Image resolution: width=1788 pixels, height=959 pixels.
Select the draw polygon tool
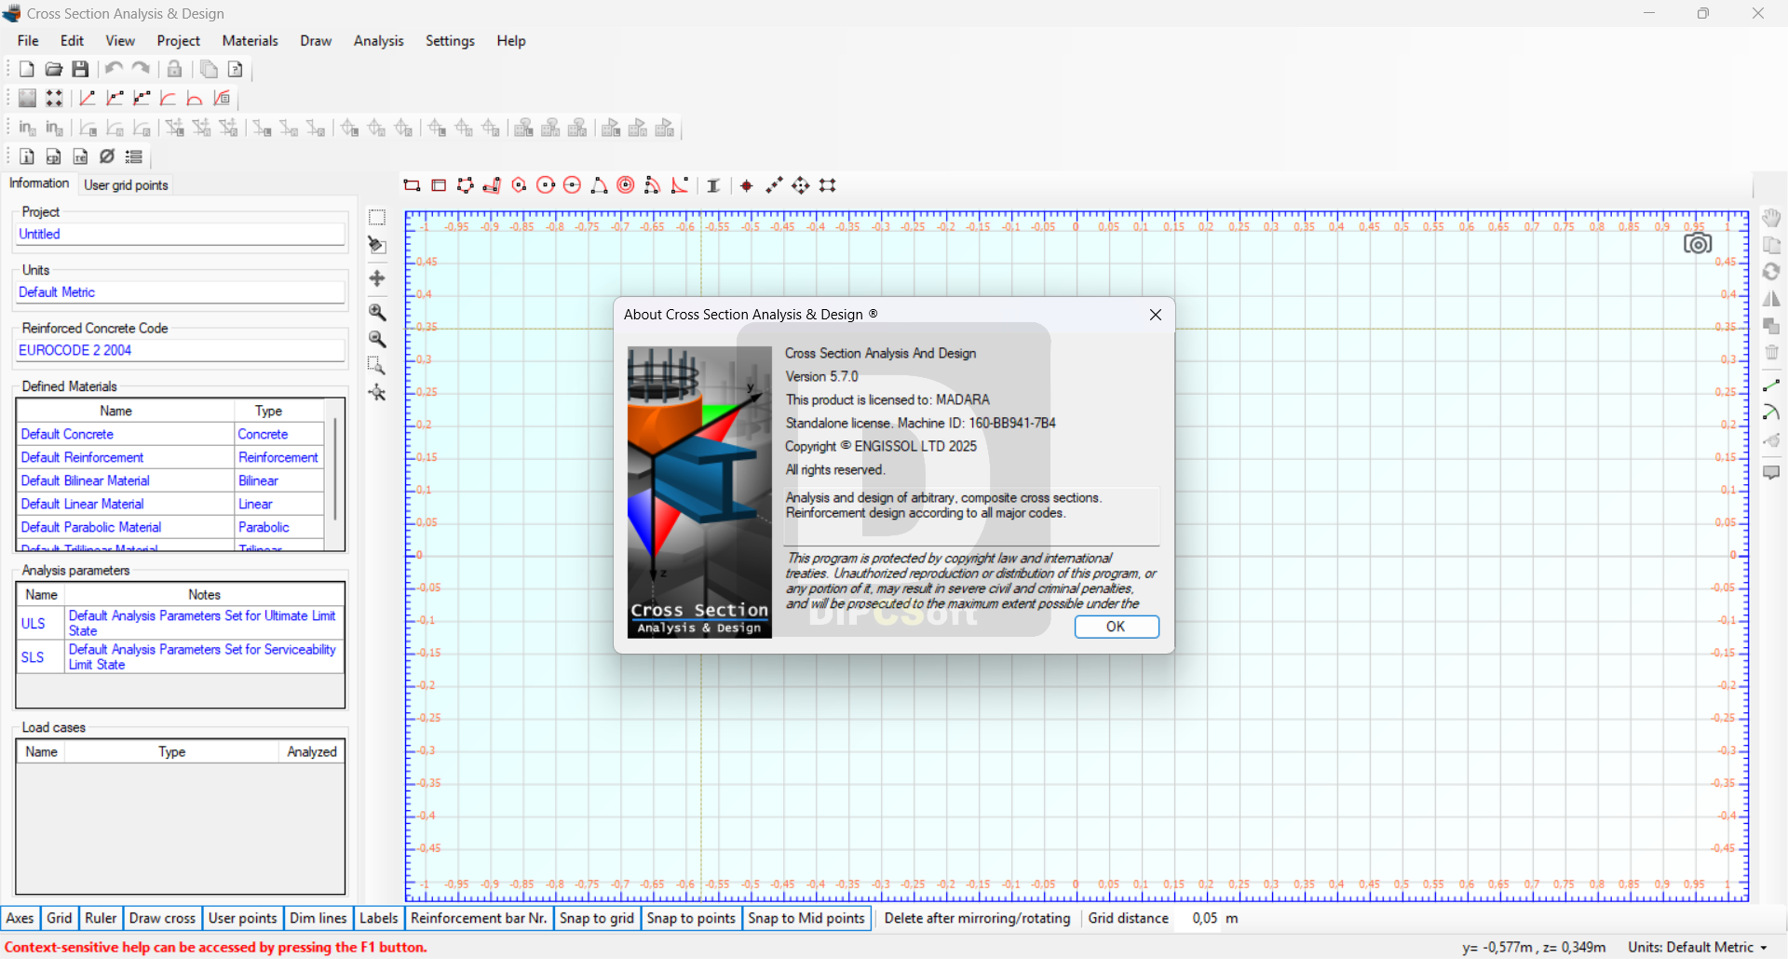pyautogui.click(x=466, y=185)
